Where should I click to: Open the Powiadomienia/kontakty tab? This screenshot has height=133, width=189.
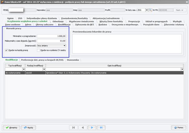(75, 18)
